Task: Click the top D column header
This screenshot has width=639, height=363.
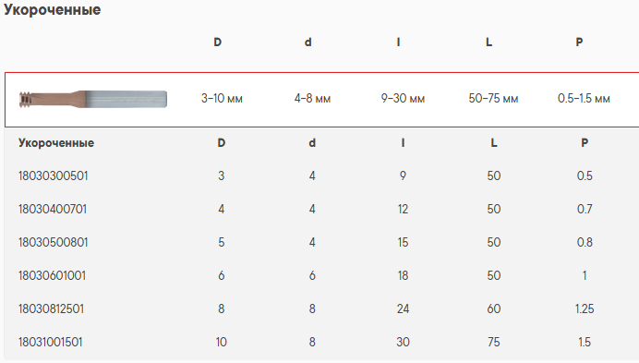Action: [x=218, y=42]
